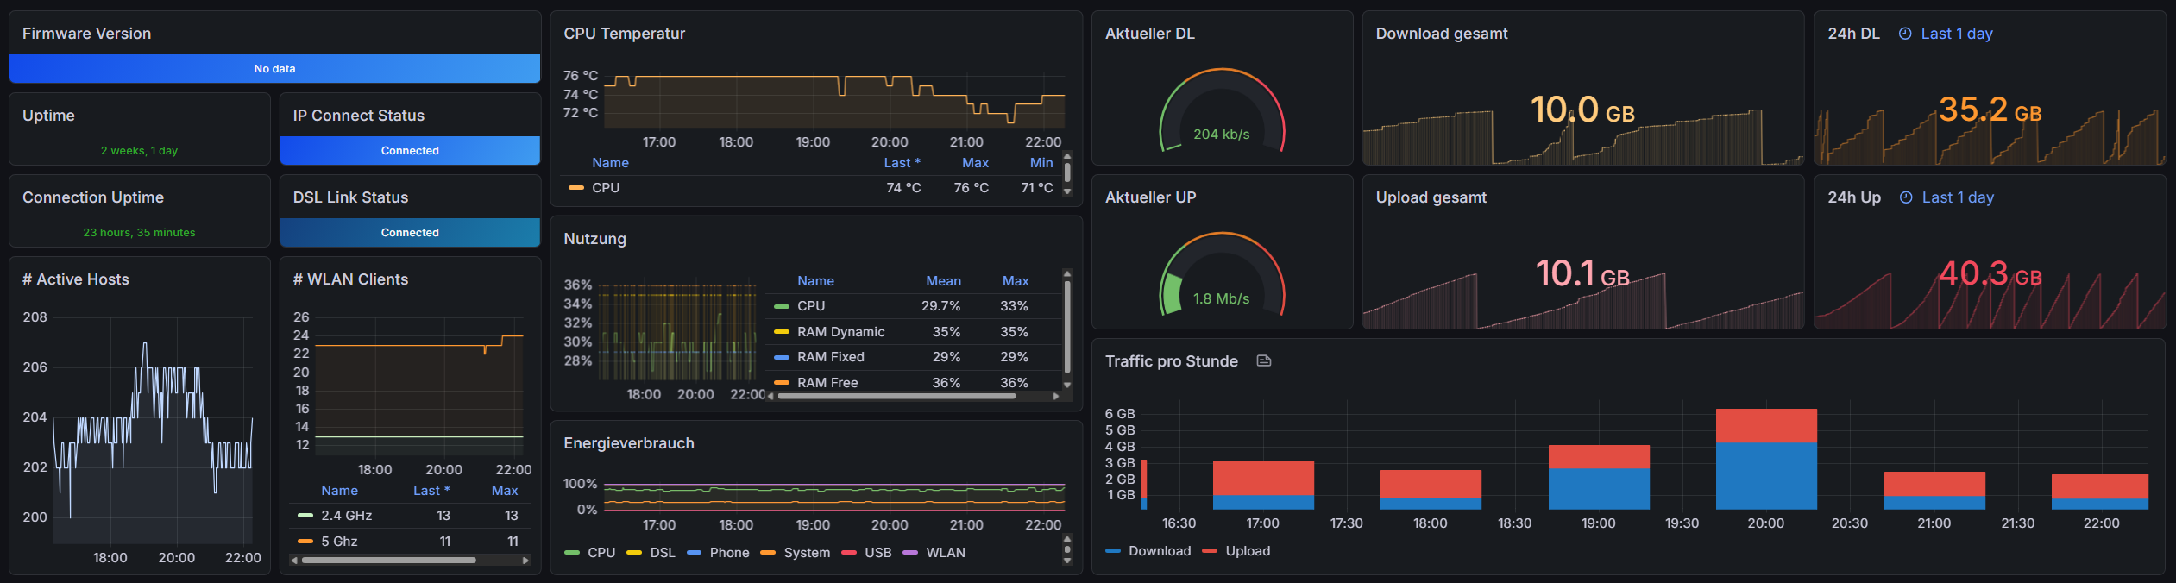Sort Nutzung legend by Mean column

tap(943, 281)
